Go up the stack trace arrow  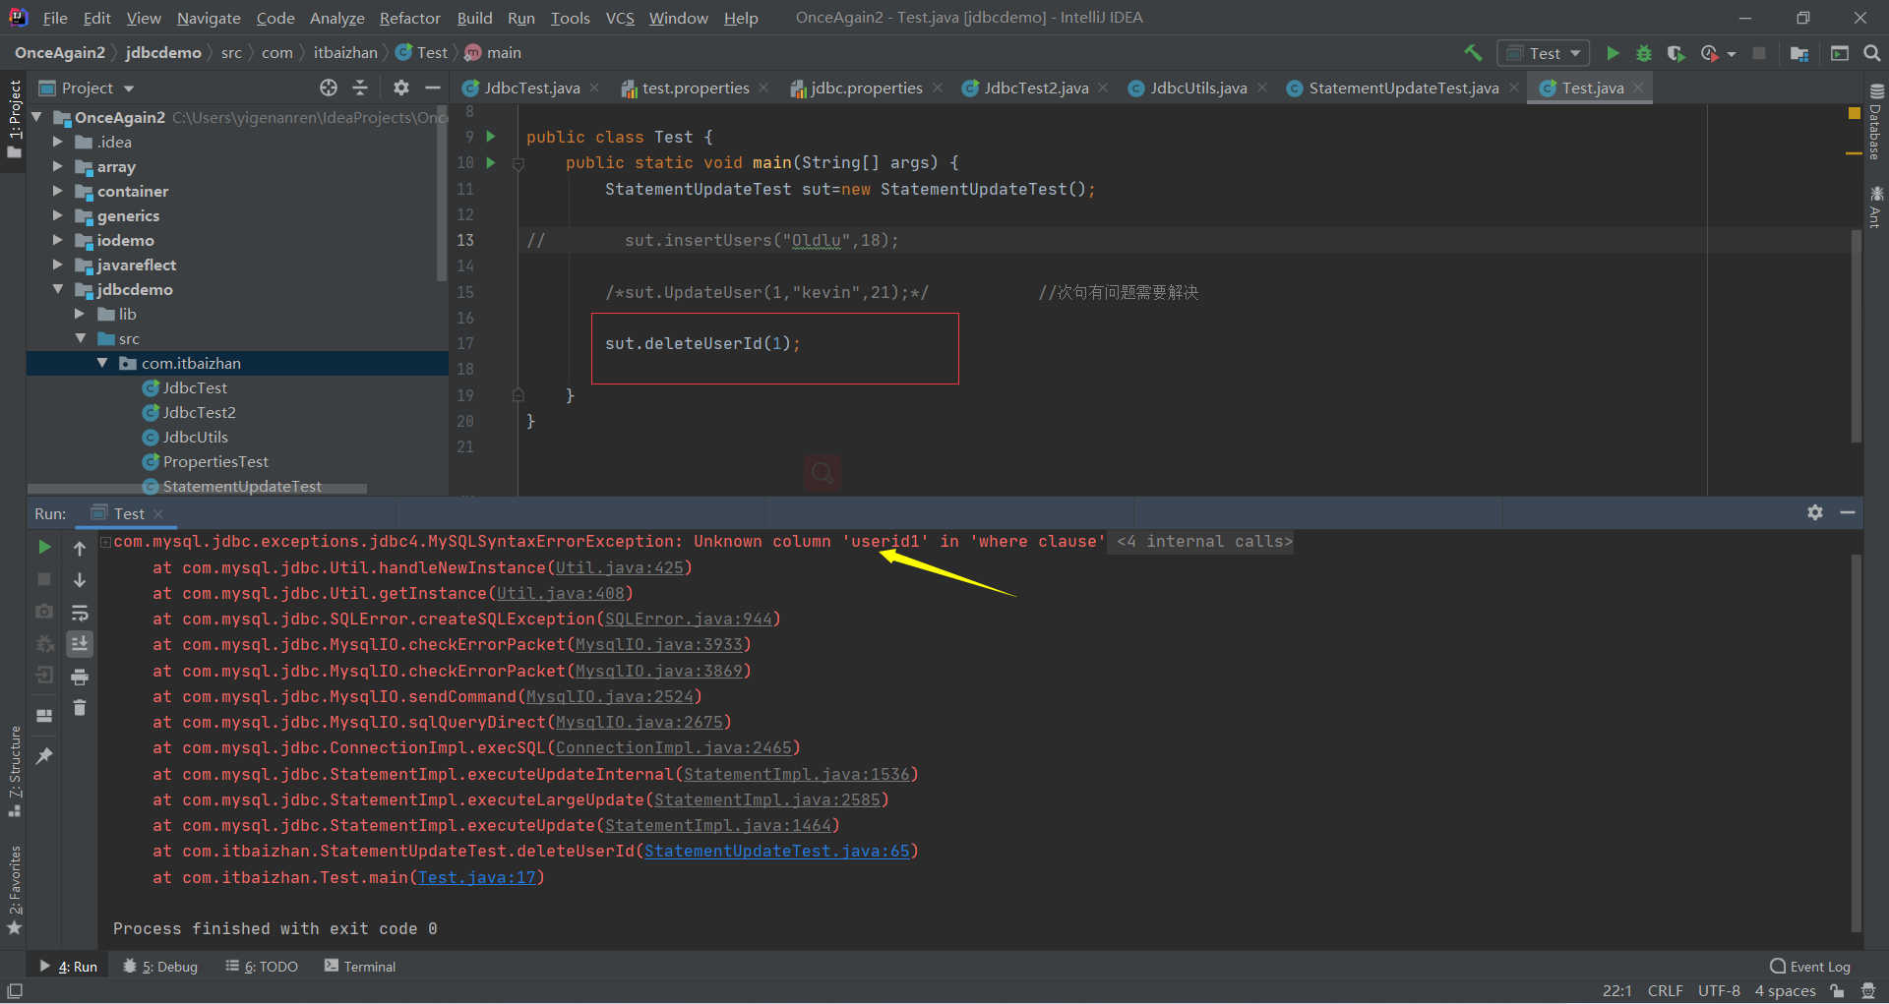click(x=80, y=548)
